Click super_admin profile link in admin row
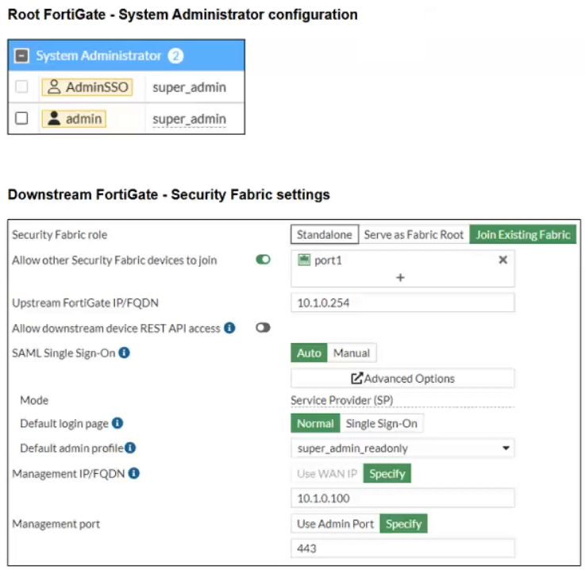585x570 pixels. click(189, 119)
